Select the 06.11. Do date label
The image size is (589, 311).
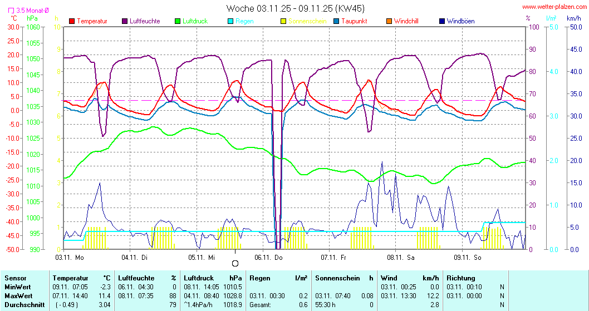click(x=268, y=256)
